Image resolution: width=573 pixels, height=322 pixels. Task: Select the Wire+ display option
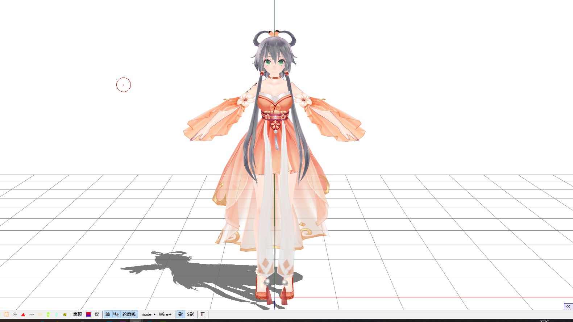click(165, 314)
